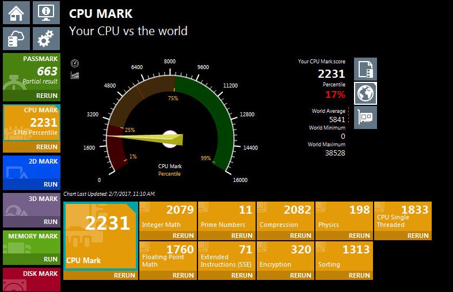Open the hardware card comparison icon
Screen dimensions: 453x292
click(x=366, y=117)
